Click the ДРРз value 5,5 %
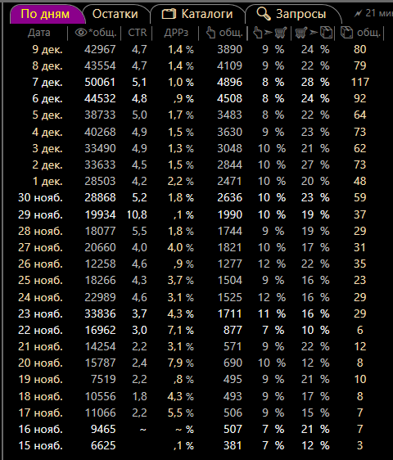The width and height of the screenshot is (393, 460). click(180, 413)
